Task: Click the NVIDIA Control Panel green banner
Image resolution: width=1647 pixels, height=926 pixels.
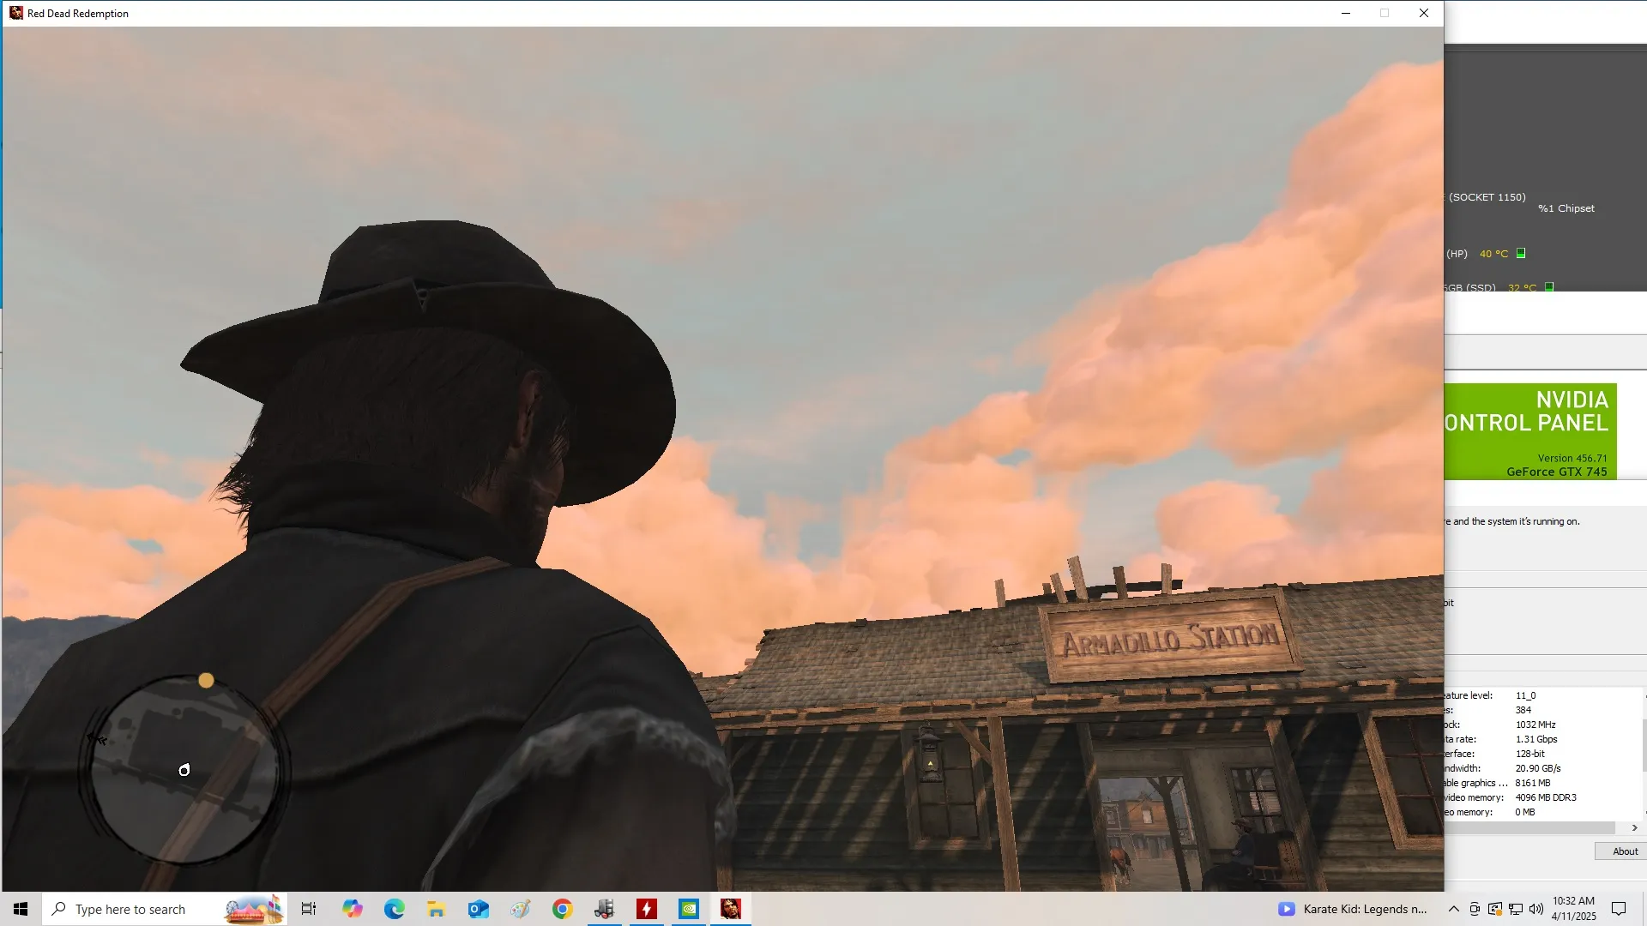Action: click(1530, 431)
